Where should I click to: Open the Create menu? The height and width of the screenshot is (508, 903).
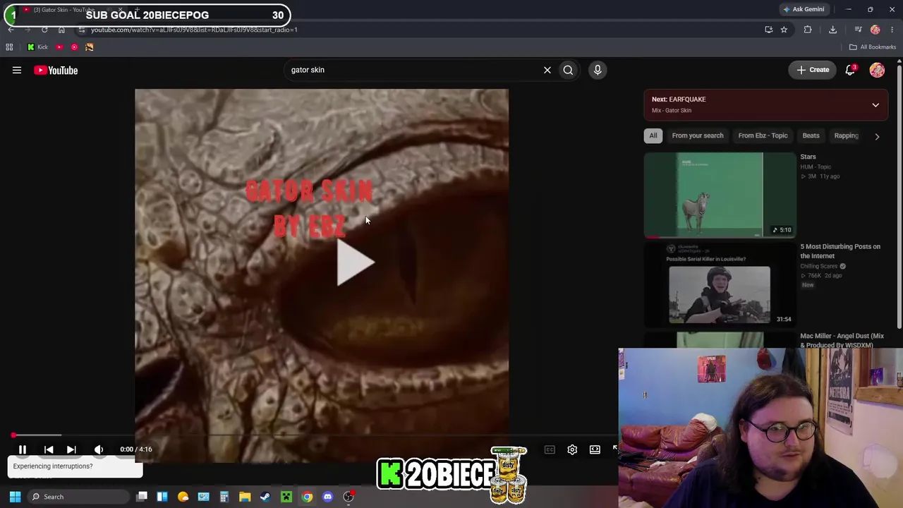tap(813, 70)
